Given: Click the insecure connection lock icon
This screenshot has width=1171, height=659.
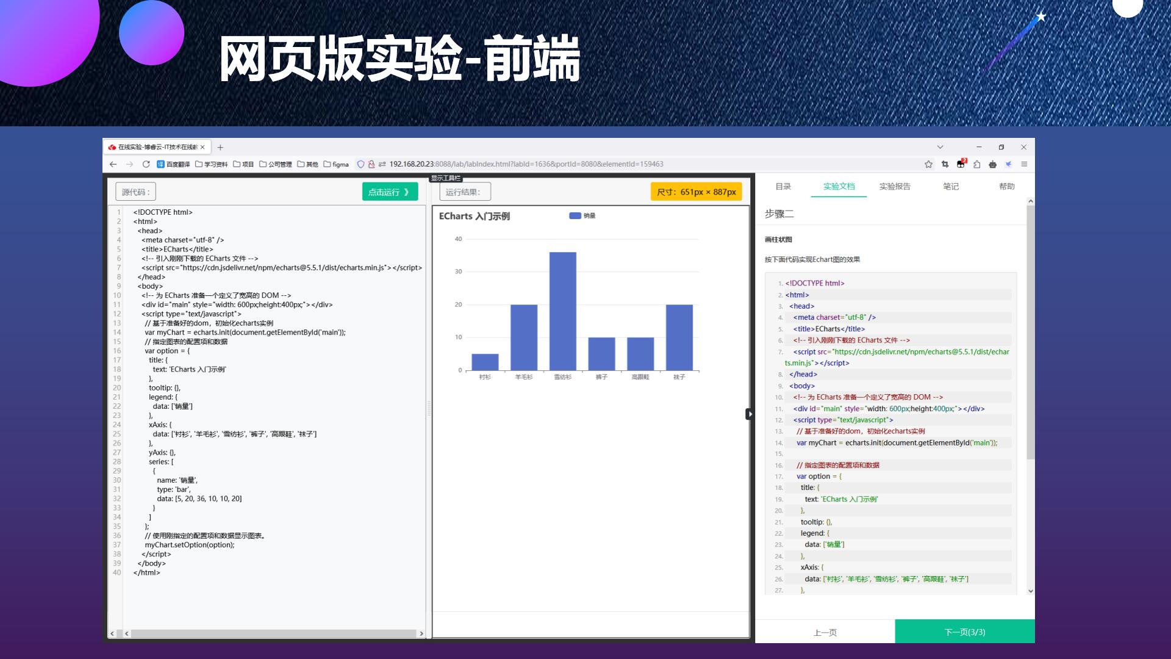Looking at the screenshot, I should click(371, 164).
